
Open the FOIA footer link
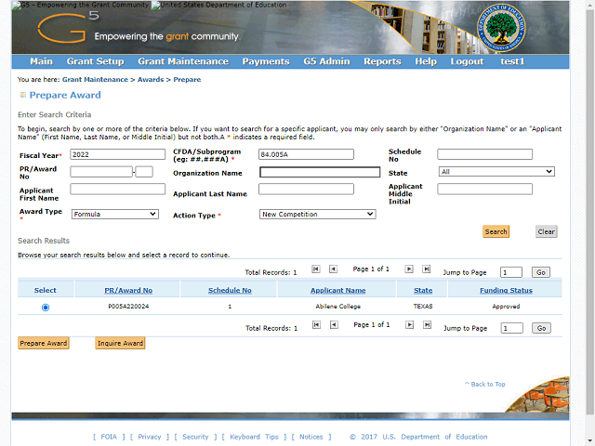(109, 437)
